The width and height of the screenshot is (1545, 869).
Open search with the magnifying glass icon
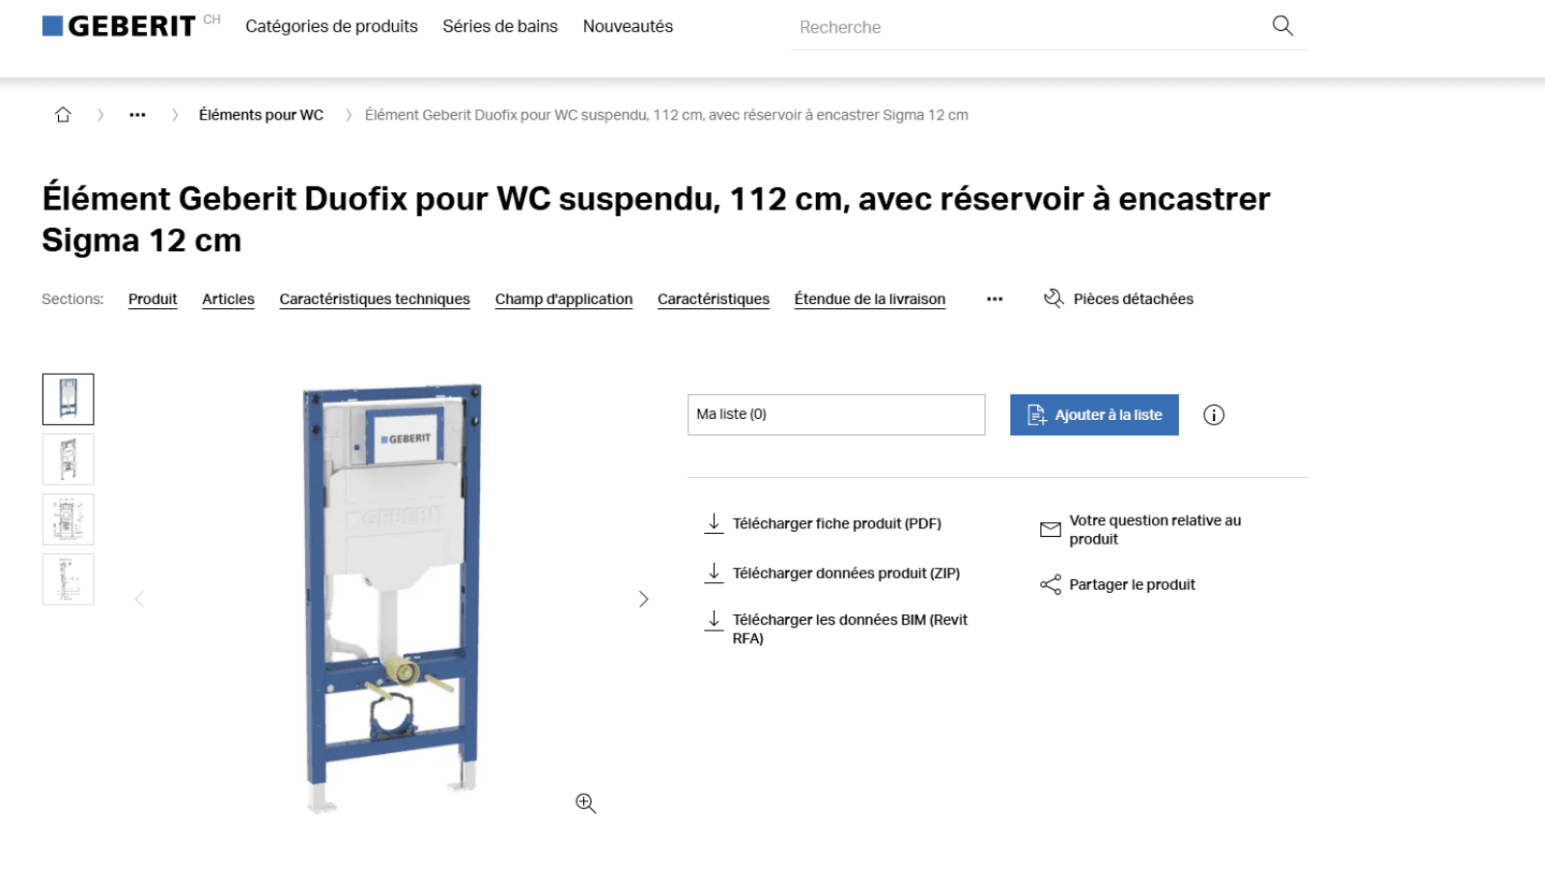point(1282,26)
